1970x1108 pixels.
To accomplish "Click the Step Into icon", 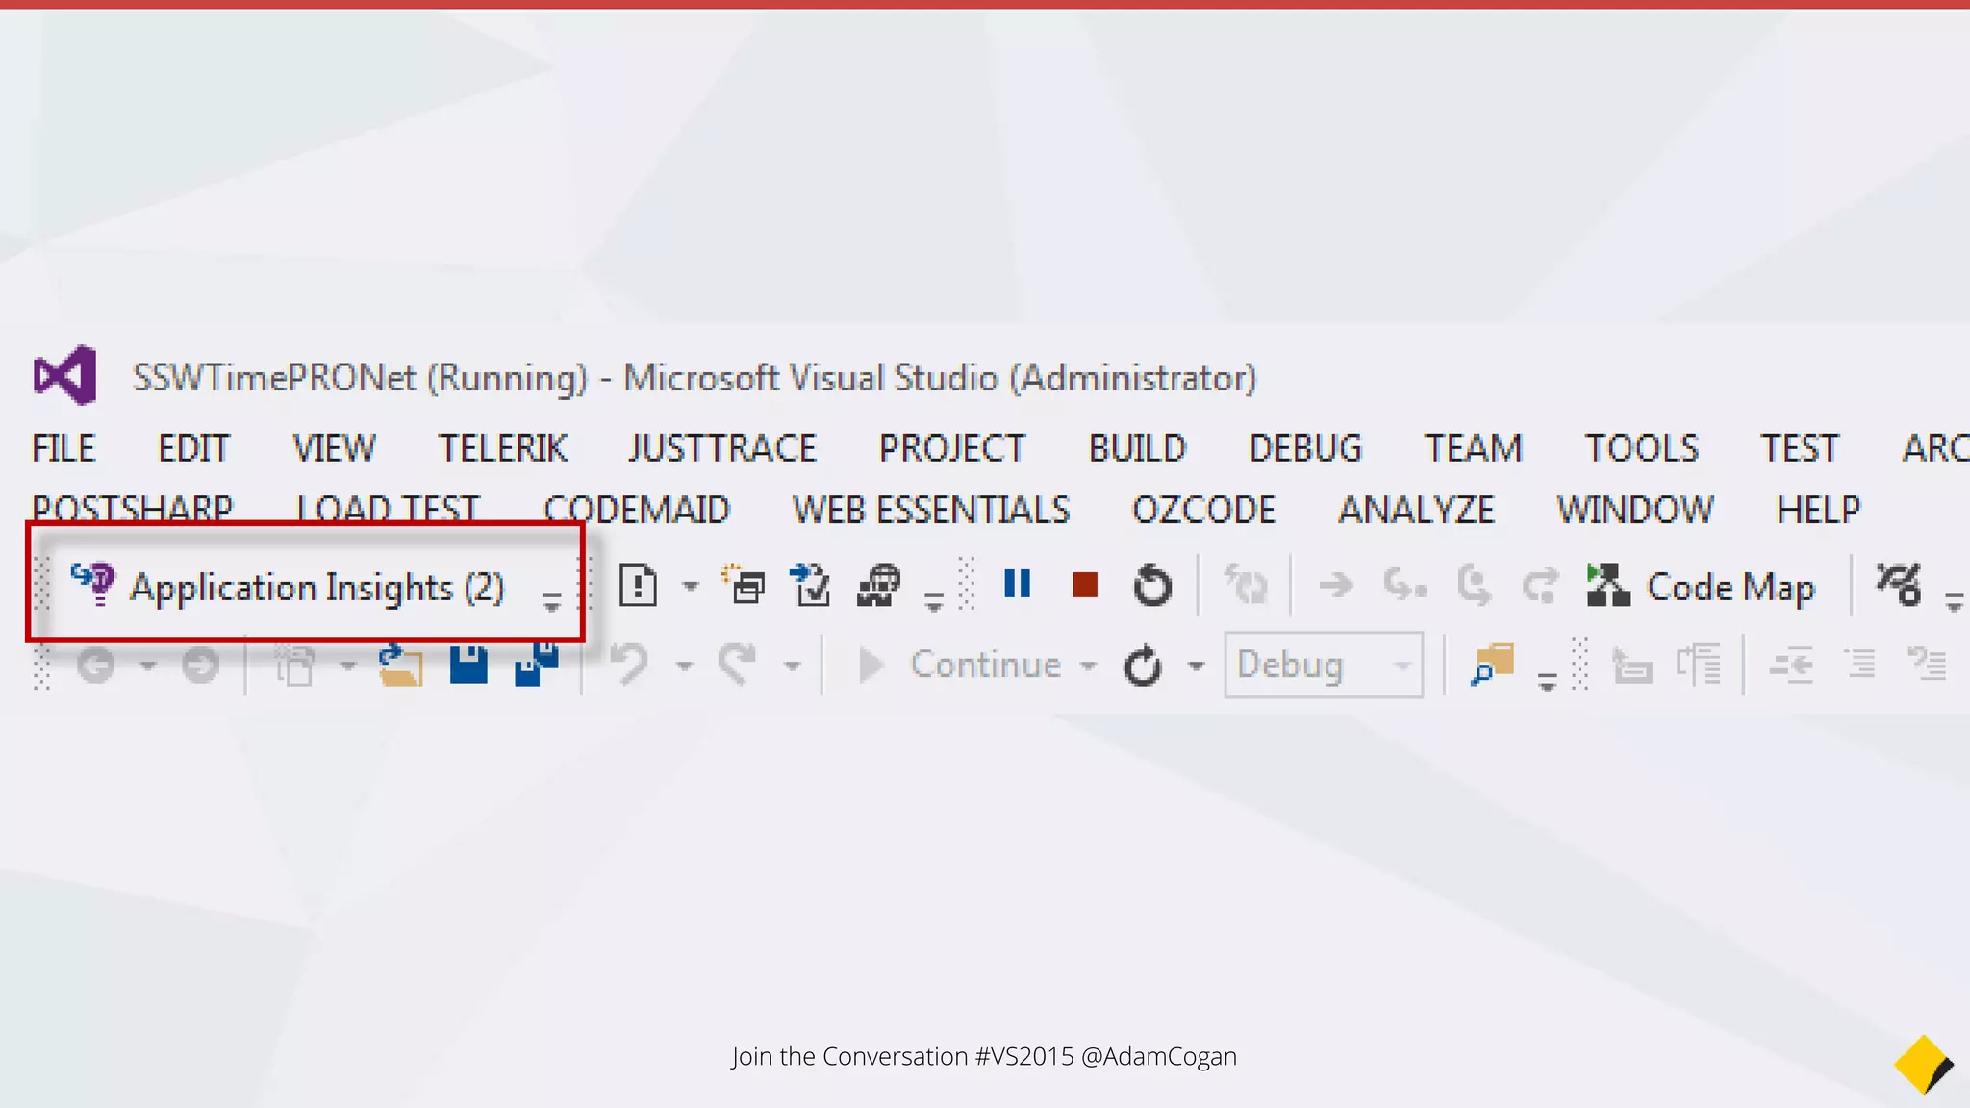I will point(1404,584).
